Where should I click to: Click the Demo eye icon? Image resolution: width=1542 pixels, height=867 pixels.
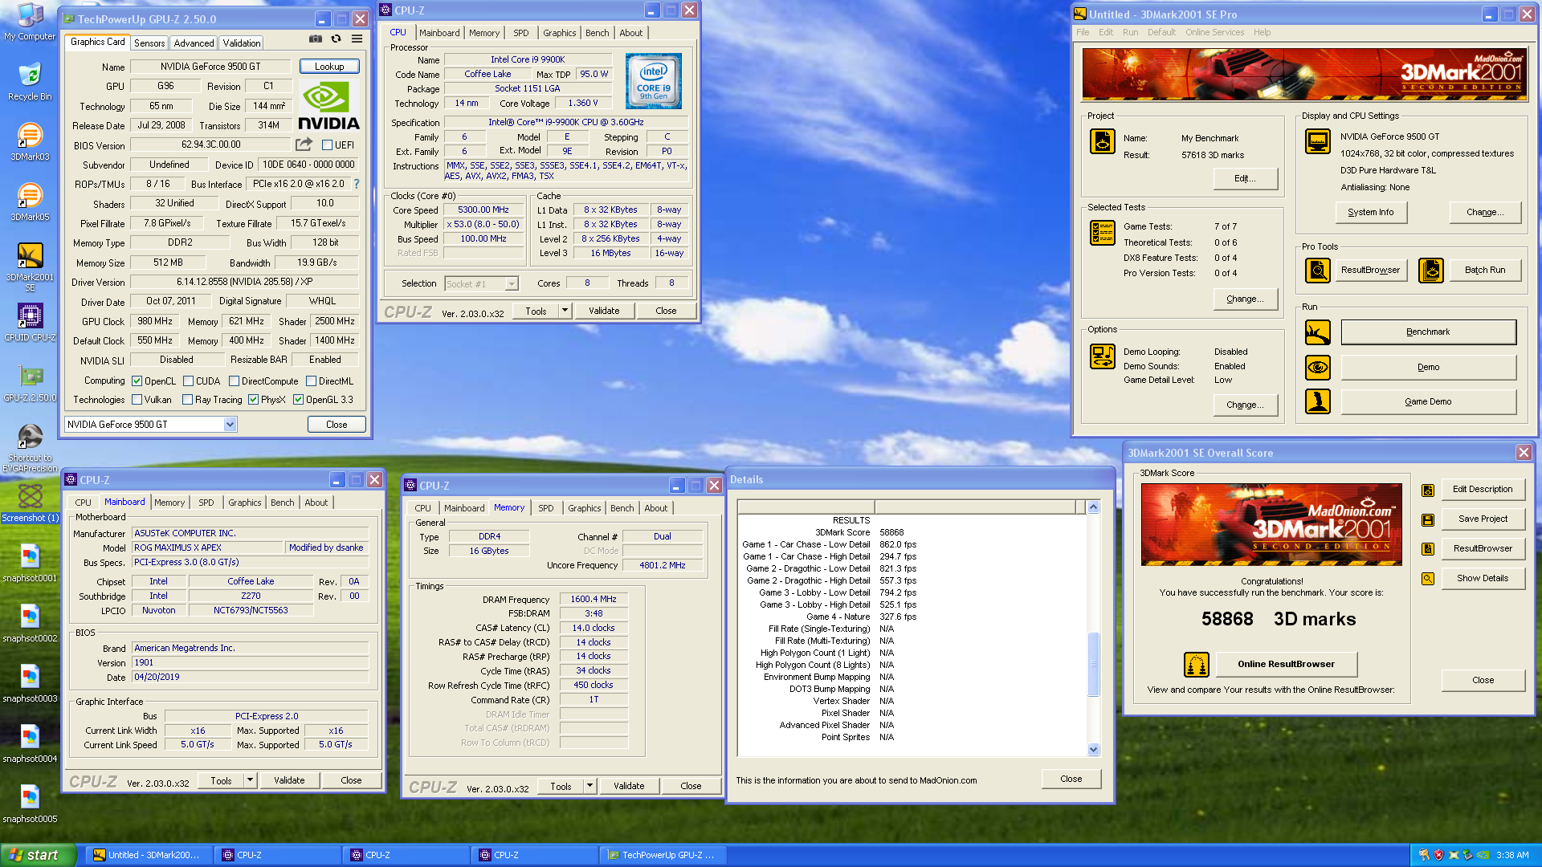tap(1318, 368)
